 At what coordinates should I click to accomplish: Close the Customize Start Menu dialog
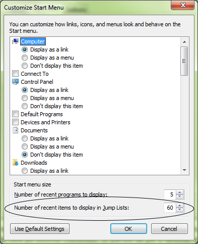(x=182, y=5)
